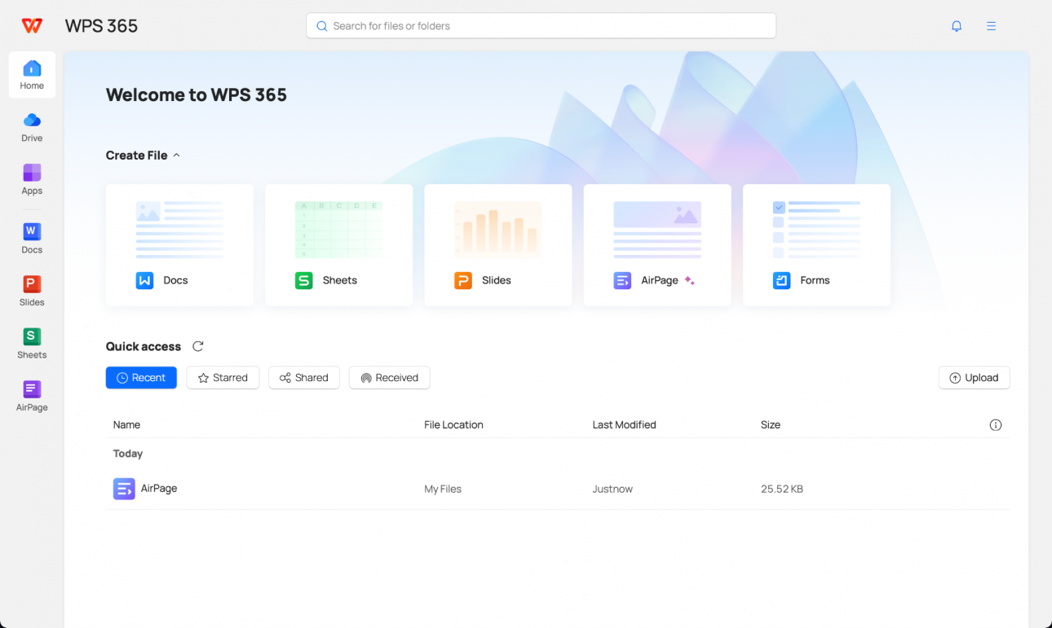The width and height of the screenshot is (1052, 628).
Task: Open the Home sidebar icon
Action: point(32,75)
